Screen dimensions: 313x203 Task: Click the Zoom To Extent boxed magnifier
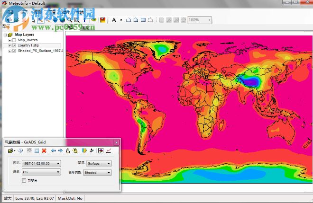coord(77,20)
